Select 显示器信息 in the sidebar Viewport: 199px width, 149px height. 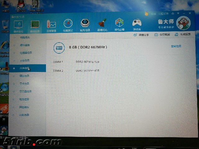[25, 91]
